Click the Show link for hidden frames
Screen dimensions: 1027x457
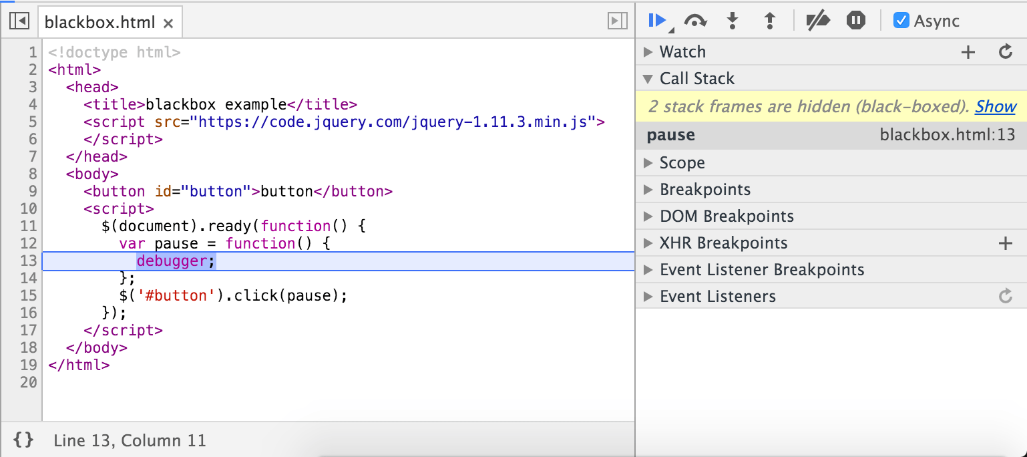[x=995, y=107]
